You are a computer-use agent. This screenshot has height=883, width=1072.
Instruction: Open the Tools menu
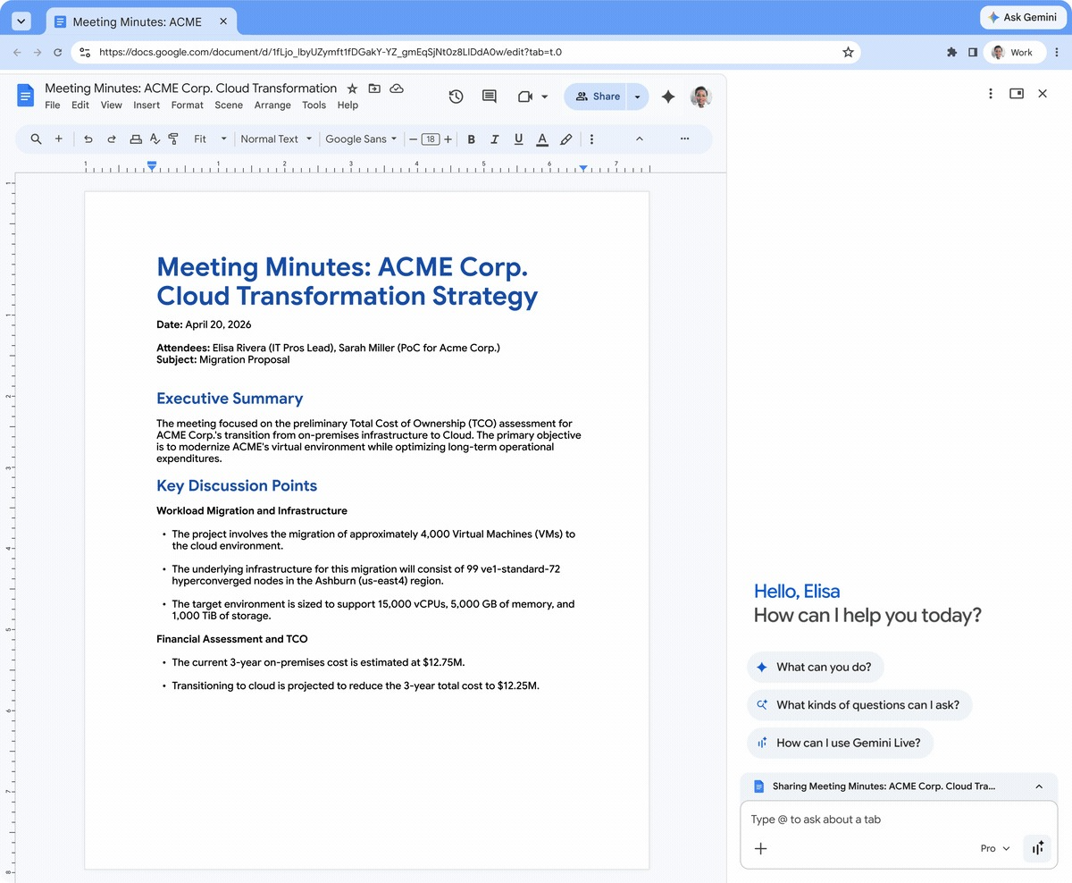coord(314,105)
